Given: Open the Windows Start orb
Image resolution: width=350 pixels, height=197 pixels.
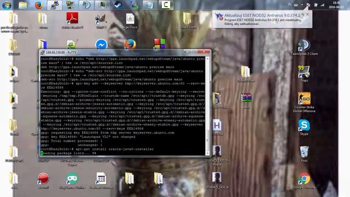Looking at the screenshot, I should (7, 5).
